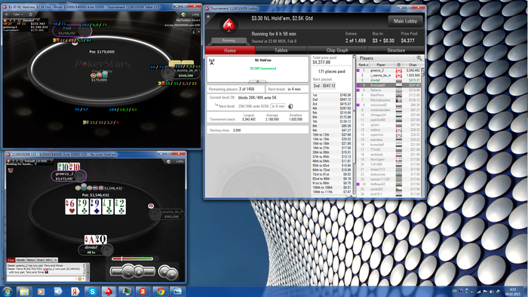Image resolution: width=528 pixels, height=297 pixels.
Task: Open the emoticon picker in the replayer chat
Action: click(x=79, y=278)
